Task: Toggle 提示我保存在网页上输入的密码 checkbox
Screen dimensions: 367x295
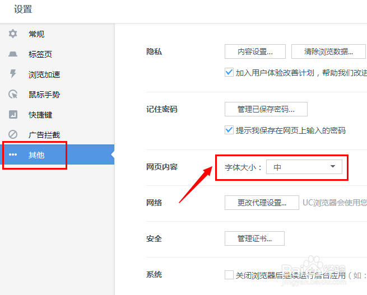Action: tap(229, 130)
